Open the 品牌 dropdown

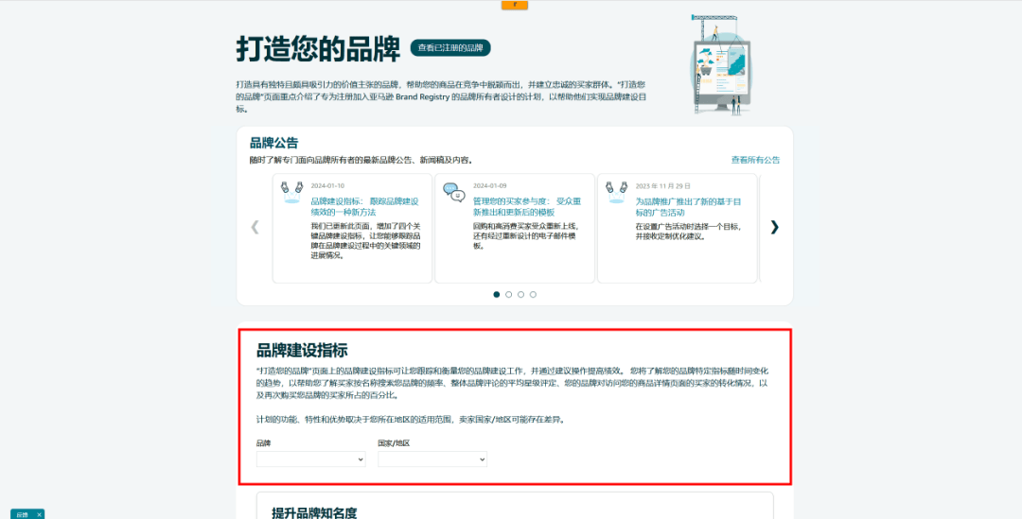click(310, 459)
